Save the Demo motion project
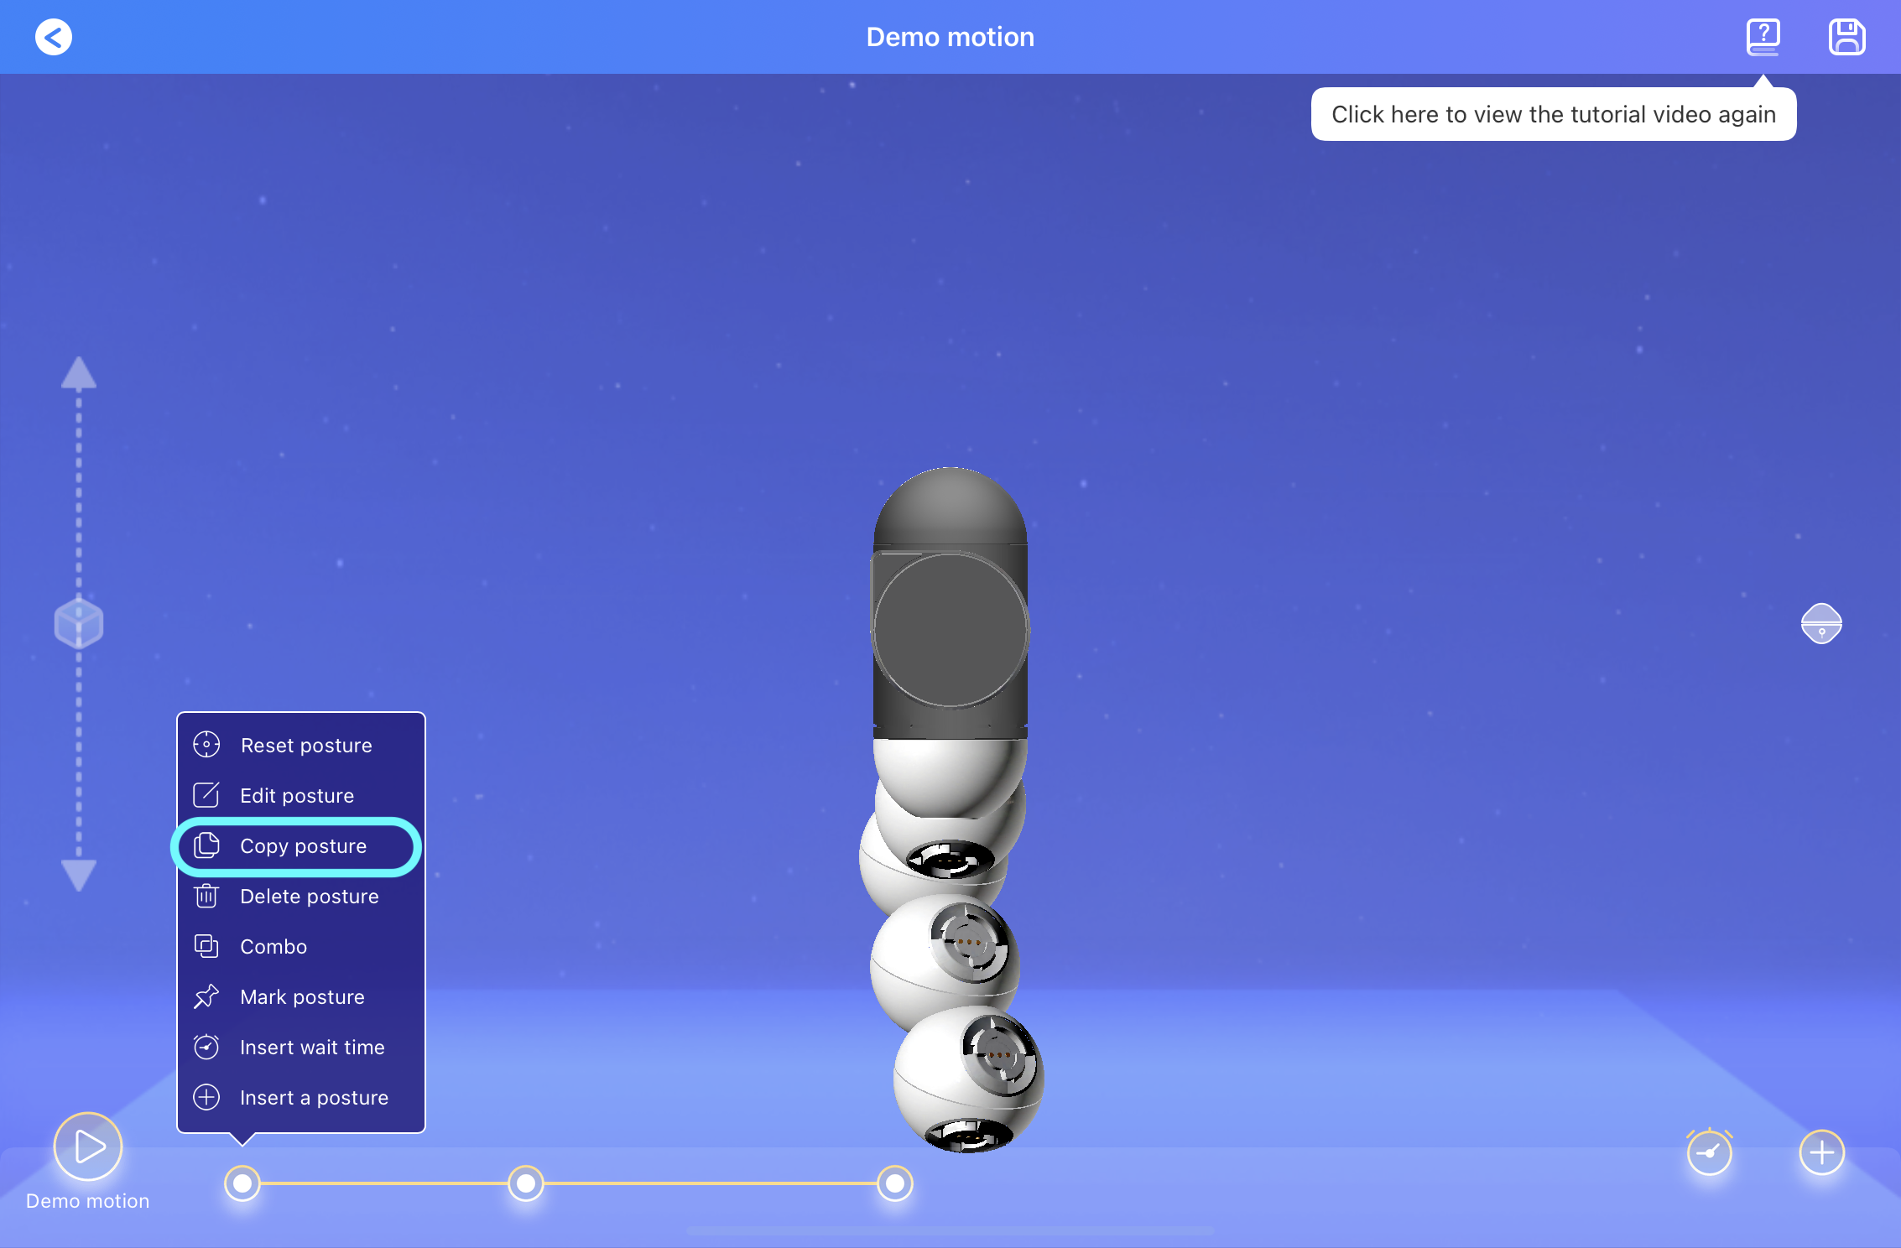Image resolution: width=1901 pixels, height=1248 pixels. (1846, 36)
